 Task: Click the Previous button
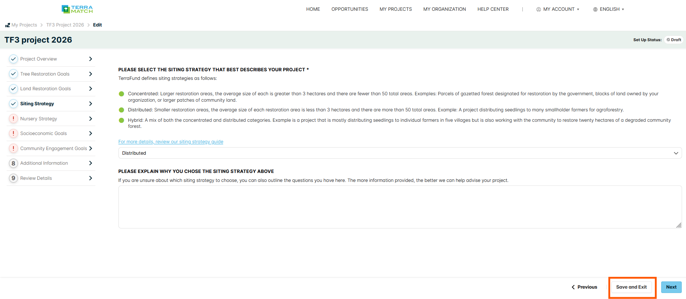[x=584, y=287]
